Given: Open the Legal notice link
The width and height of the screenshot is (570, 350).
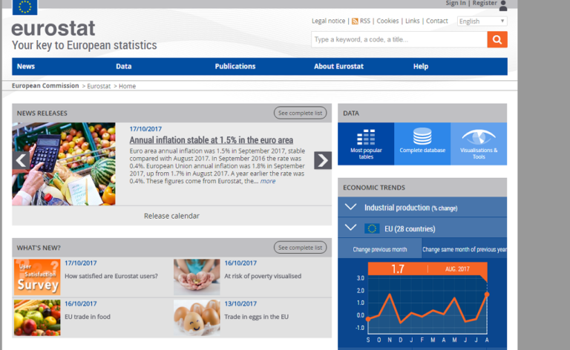Looking at the screenshot, I should click(328, 21).
